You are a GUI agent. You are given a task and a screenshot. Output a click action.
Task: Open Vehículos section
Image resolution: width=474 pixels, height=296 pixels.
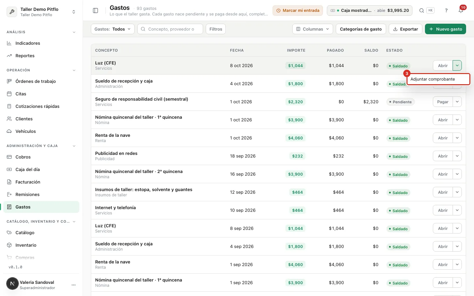point(41,131)
